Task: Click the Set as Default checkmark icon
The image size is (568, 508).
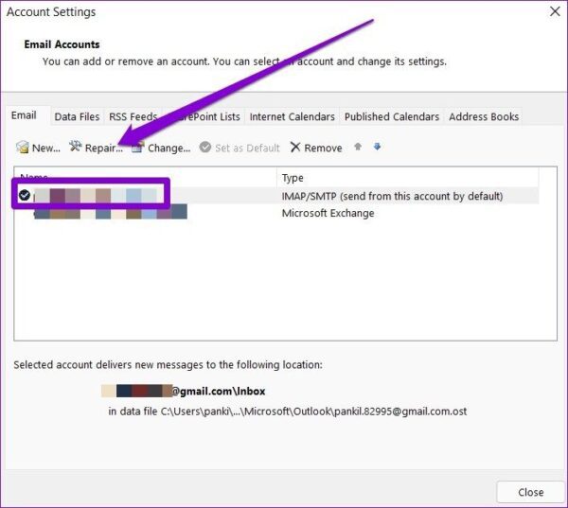Action: 205,147
